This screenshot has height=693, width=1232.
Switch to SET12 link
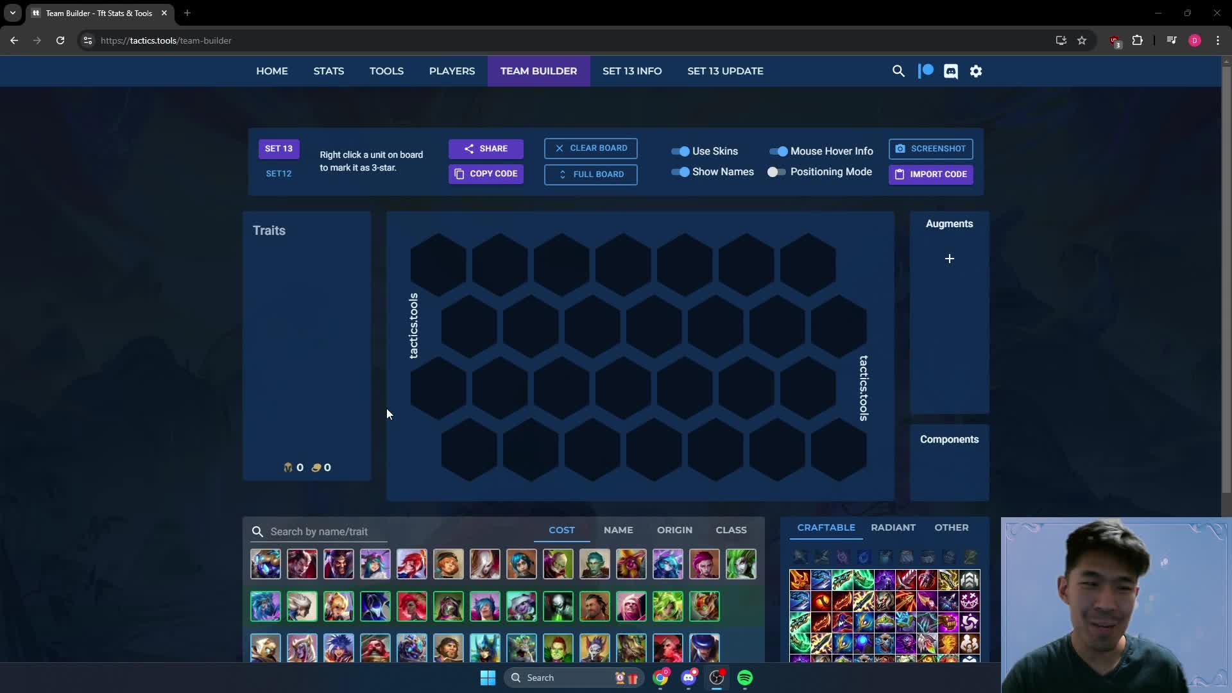[x=278, y=174]
